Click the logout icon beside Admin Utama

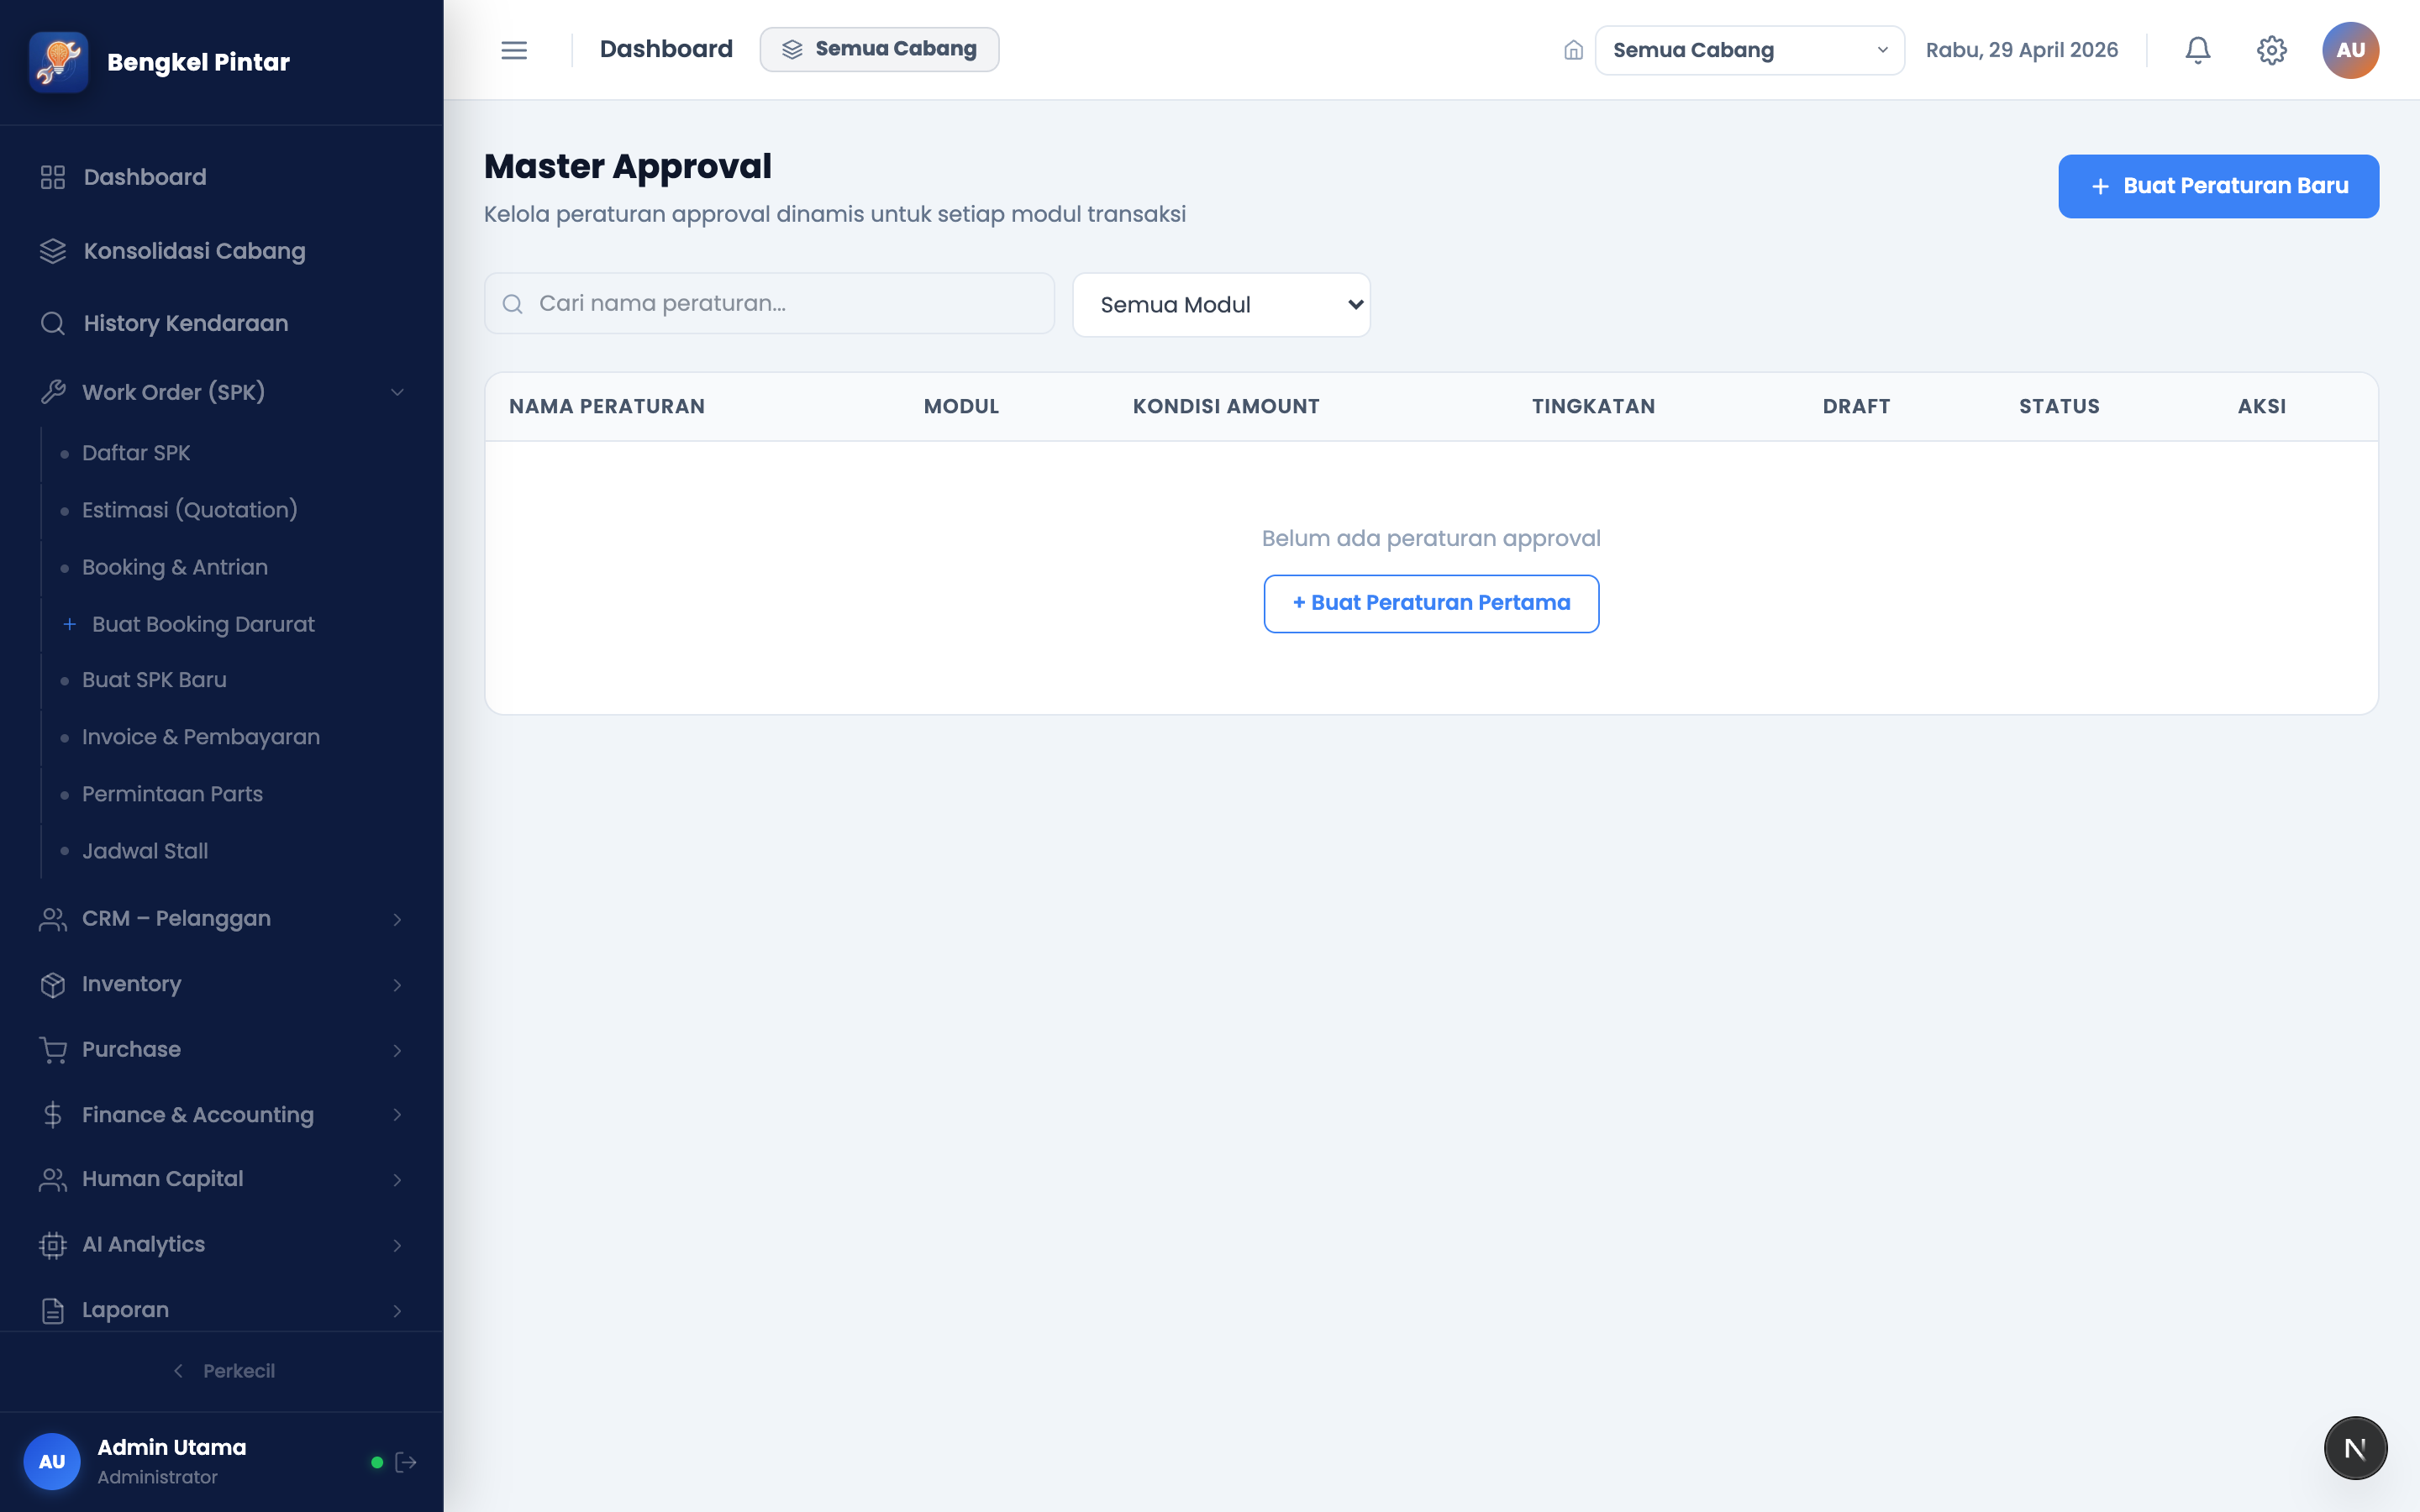pos(406,1462)
